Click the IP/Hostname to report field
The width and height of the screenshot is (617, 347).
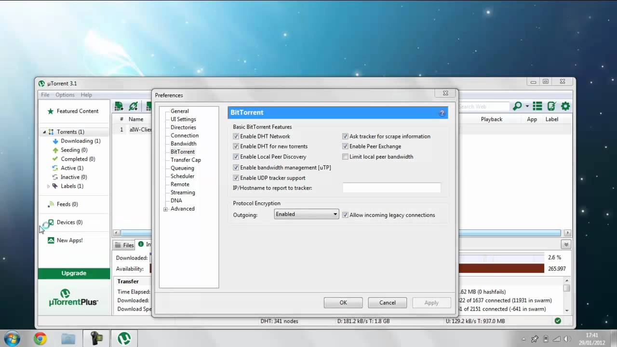[x=391, y=188]
